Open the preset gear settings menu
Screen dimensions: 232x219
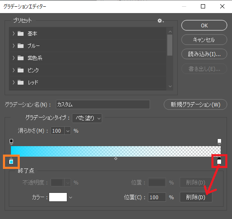(x=161, y=21)
